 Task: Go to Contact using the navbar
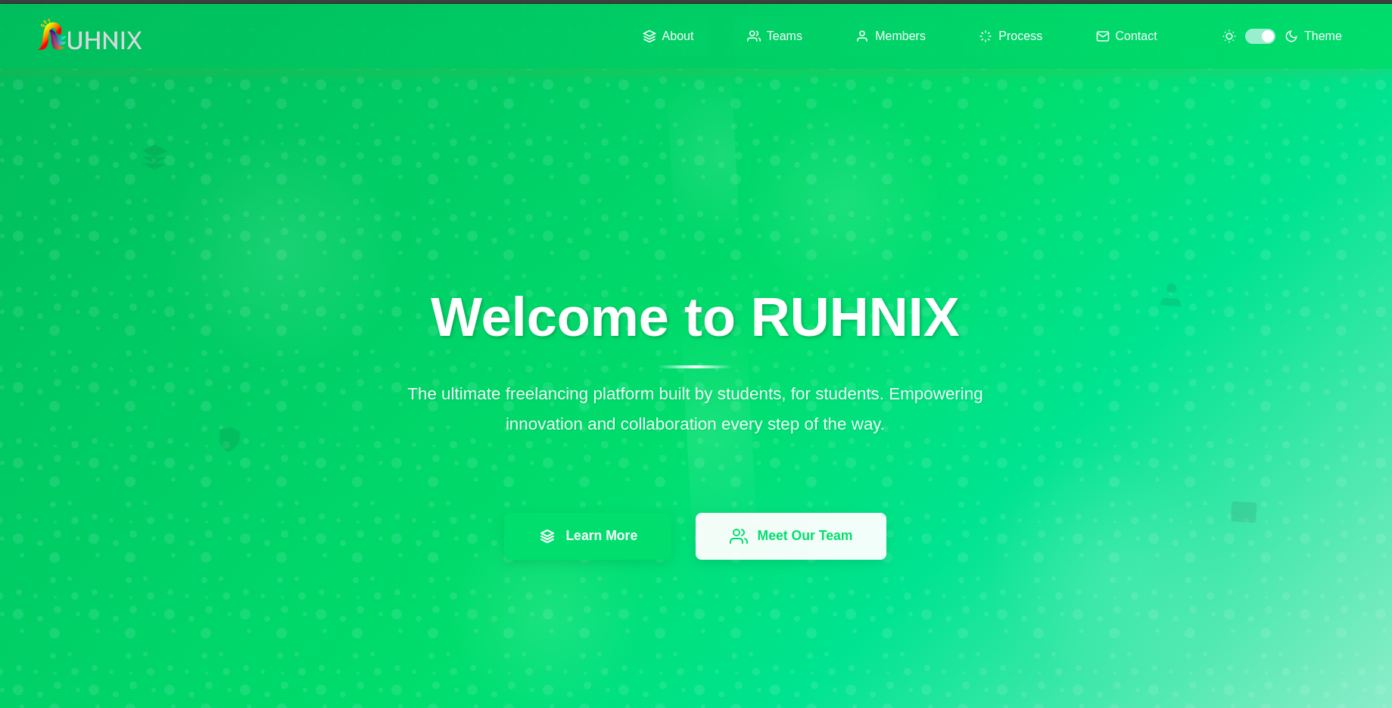(1135, 36)
